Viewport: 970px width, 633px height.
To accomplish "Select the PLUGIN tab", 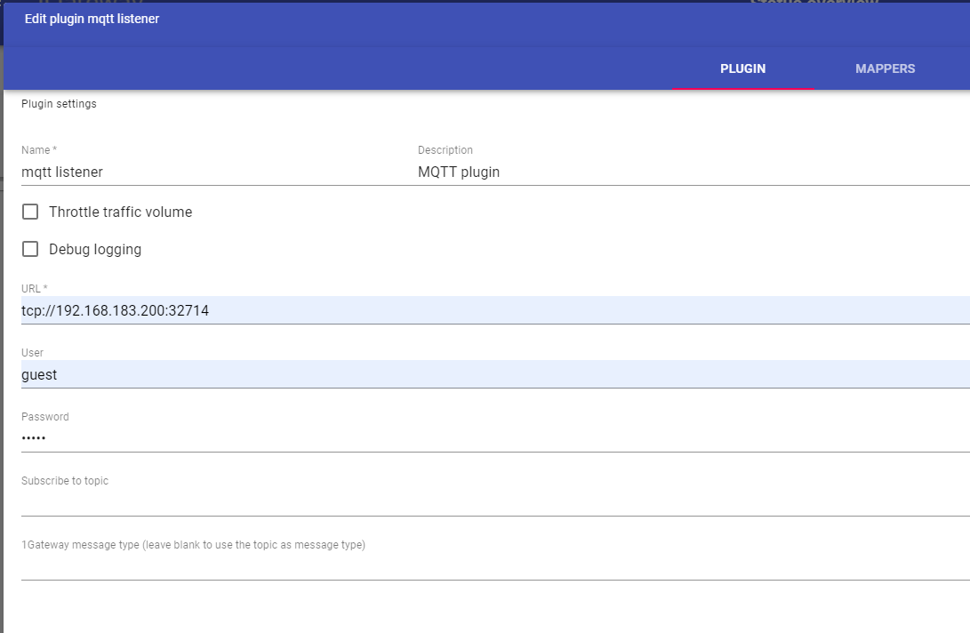I will (742, 68).
